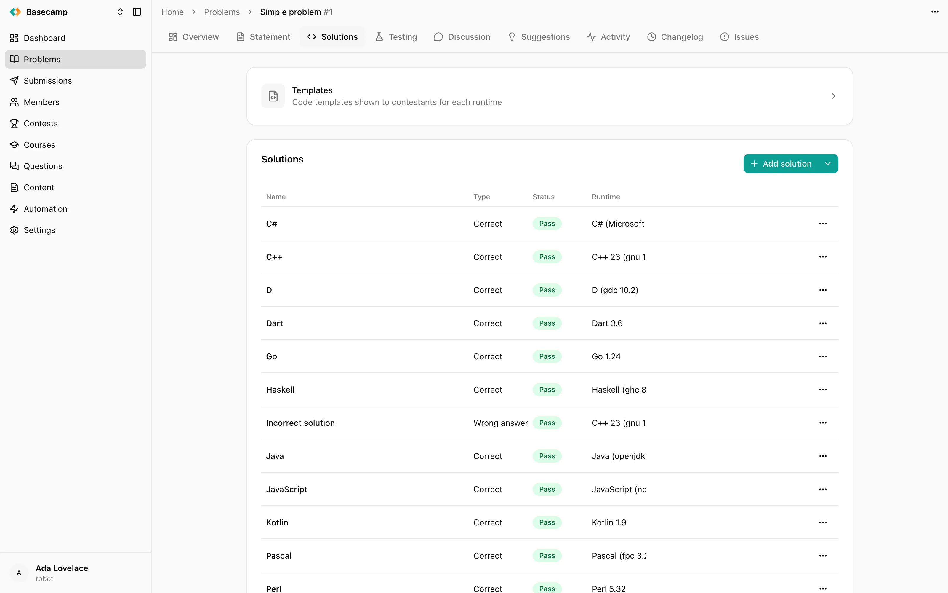The image size is (948, 593).
Task: Click the 'C++' solution name
Action: pyautogui.click(x=274, y=257)
